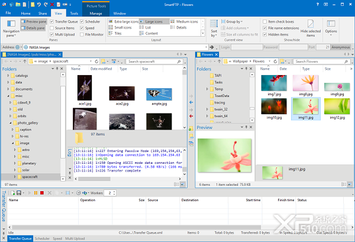Open the File menu
The width and height of the screenshot is (355, 242).
[x=8, y=13]
